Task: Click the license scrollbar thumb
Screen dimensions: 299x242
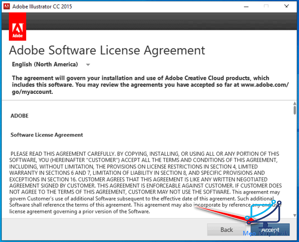Action: pos(295,110)
